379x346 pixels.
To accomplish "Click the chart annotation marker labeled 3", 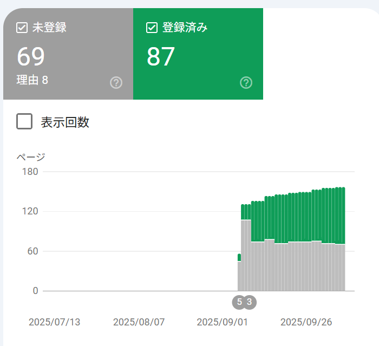I will point(249,302).
